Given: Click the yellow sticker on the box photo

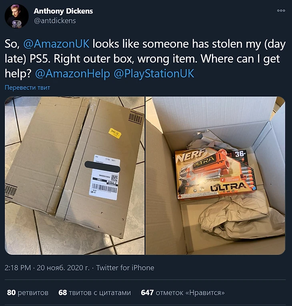Looking at the screenshot, I should [x=115, y=133].
